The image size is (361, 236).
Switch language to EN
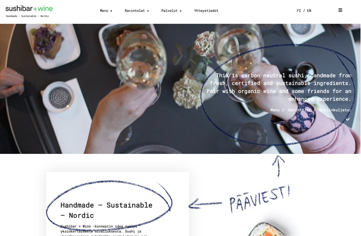tap(309, 10)
